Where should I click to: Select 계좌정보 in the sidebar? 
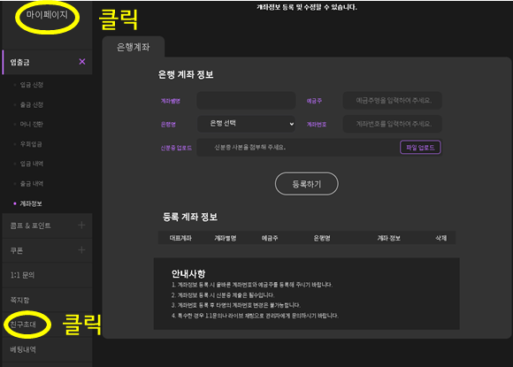tap(31, 203)
